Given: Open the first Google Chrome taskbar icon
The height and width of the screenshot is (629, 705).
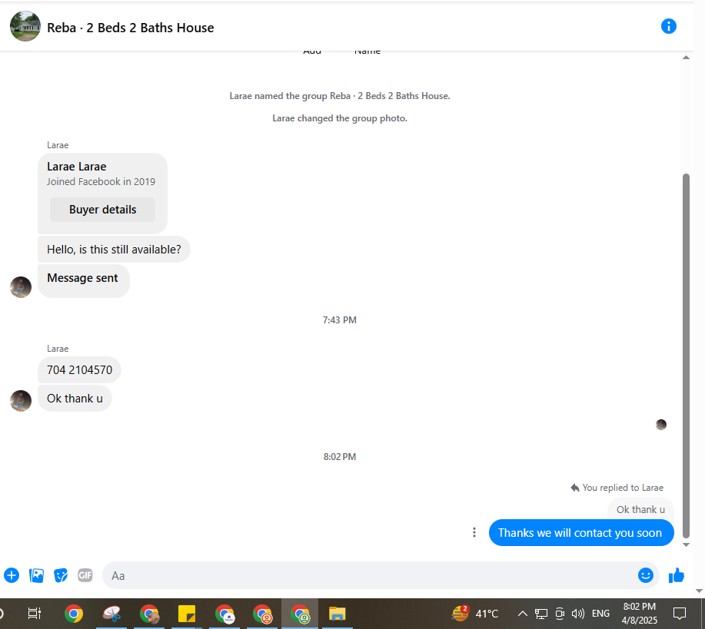Looking at the screenshot, I should point(74,614).
